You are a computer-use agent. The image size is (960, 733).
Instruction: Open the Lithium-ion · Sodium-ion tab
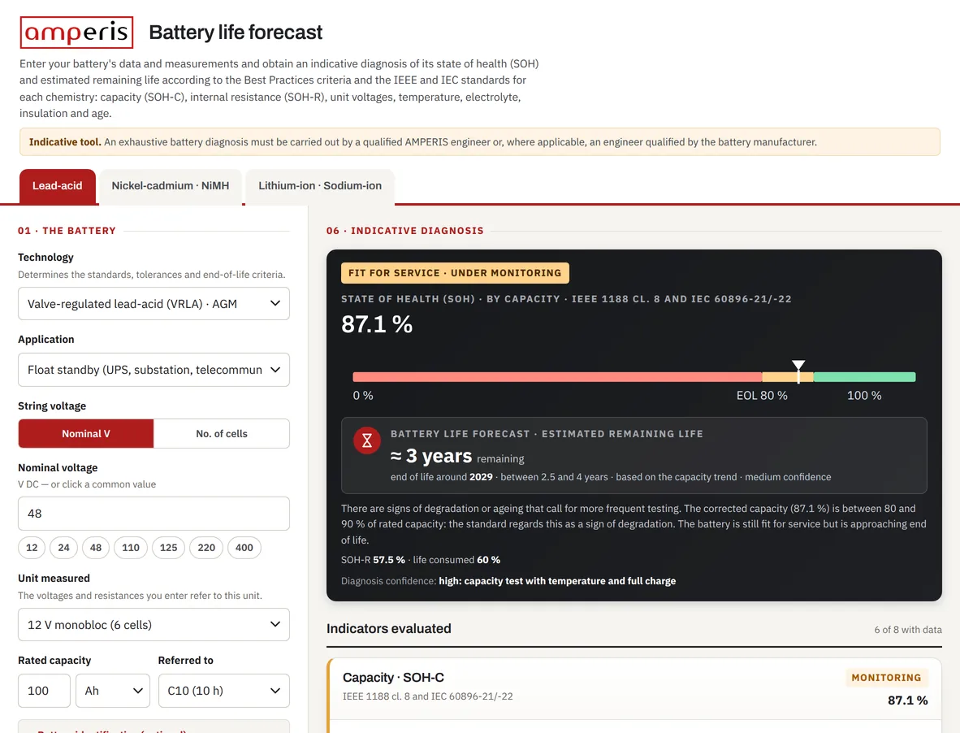pos(319,186)
